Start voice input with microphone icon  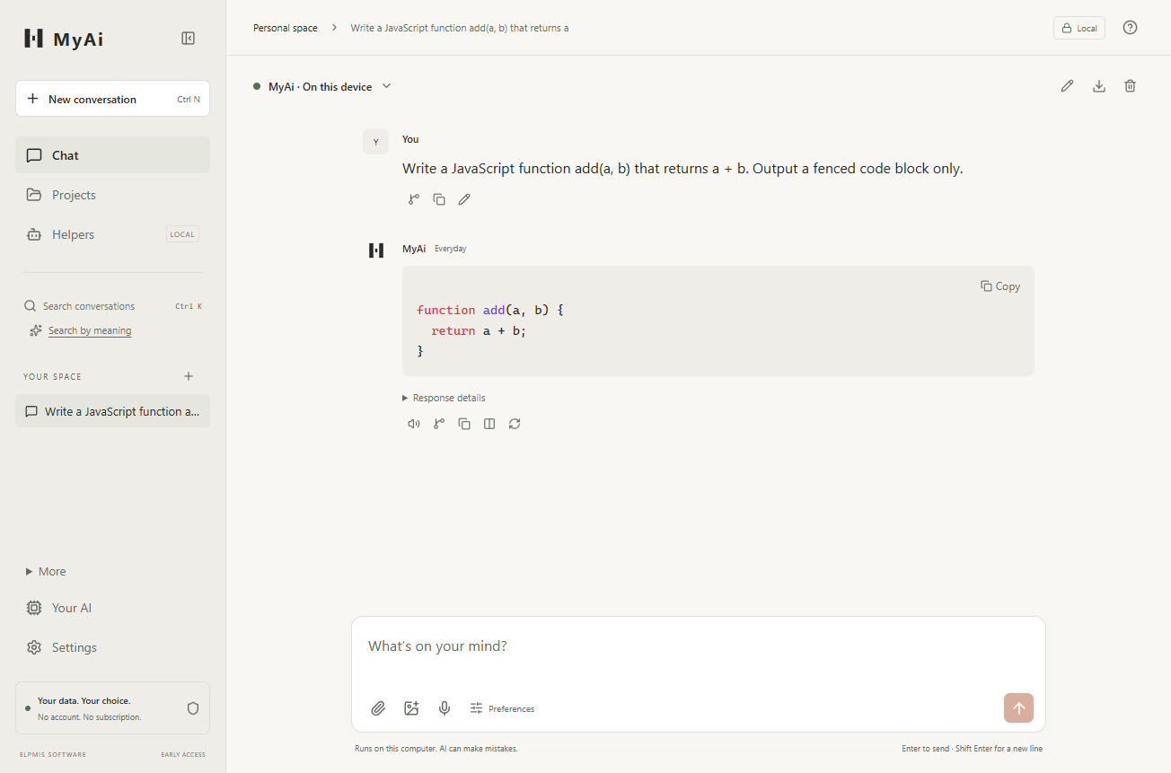(445, 708)
